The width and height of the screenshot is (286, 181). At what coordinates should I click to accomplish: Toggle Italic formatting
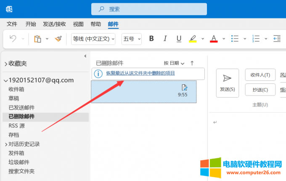tap(165, 39)
